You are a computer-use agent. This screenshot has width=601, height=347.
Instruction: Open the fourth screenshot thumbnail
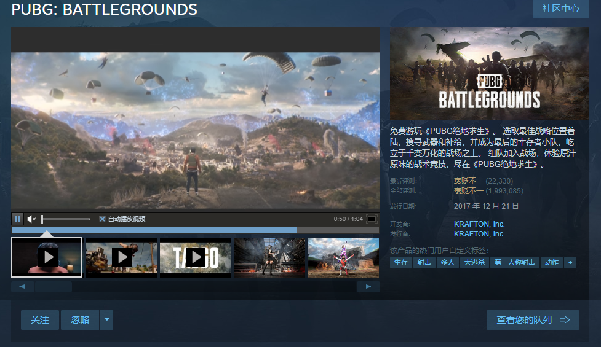[x=269, y=257]
